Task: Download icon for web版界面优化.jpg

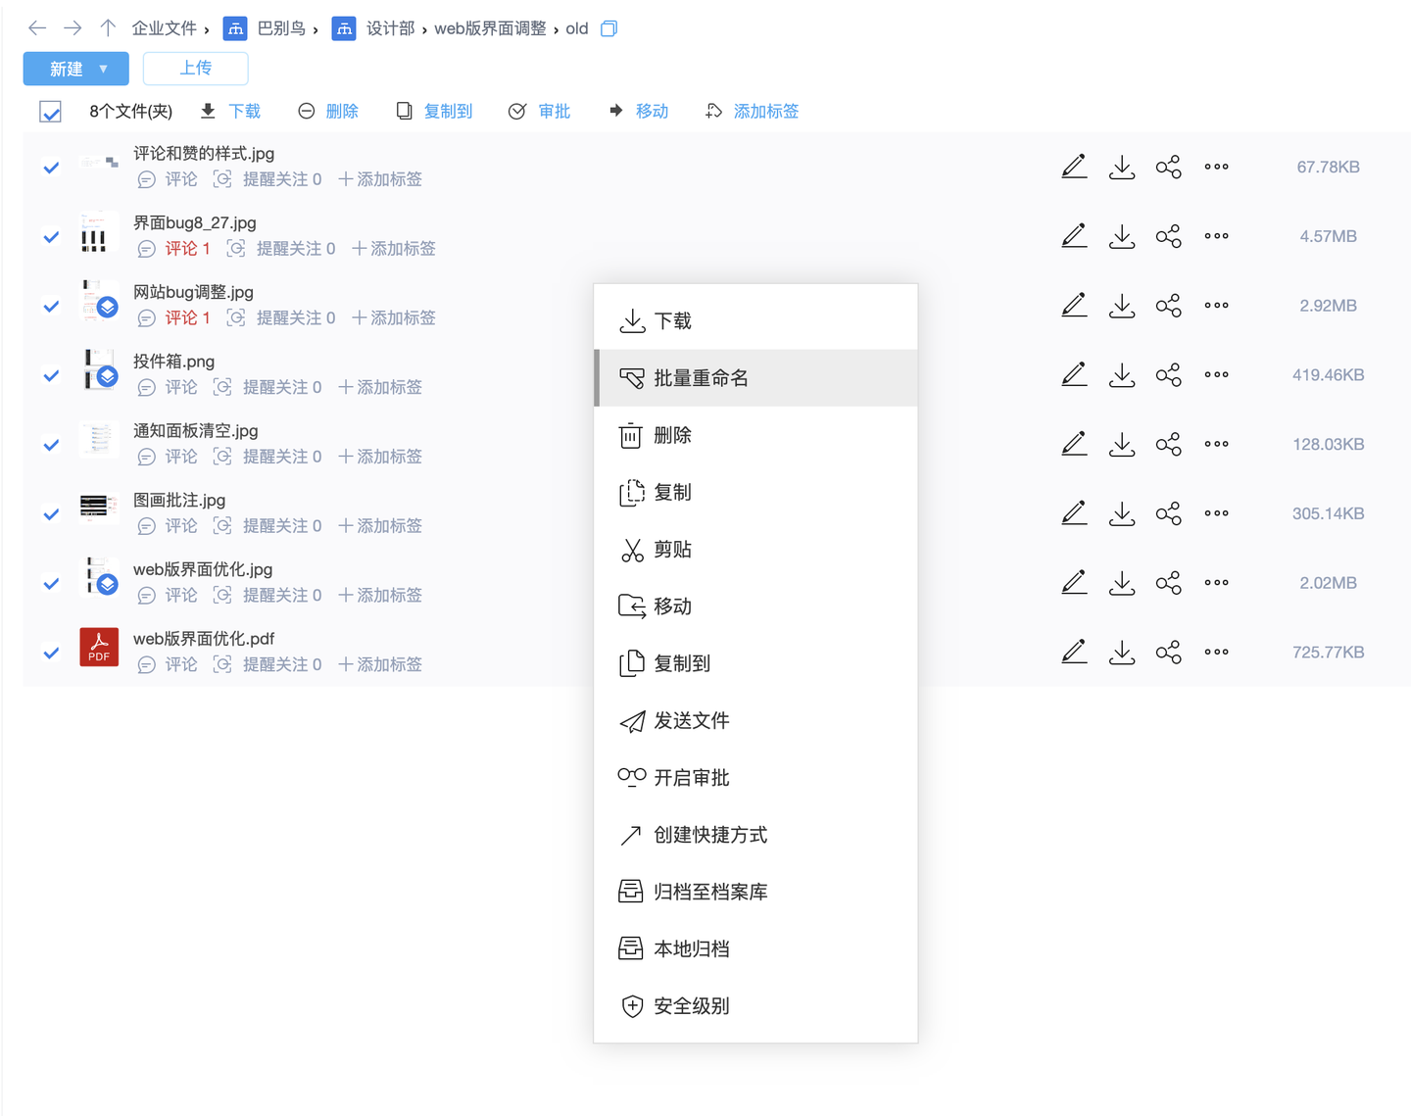Action: coord(1122,583)
